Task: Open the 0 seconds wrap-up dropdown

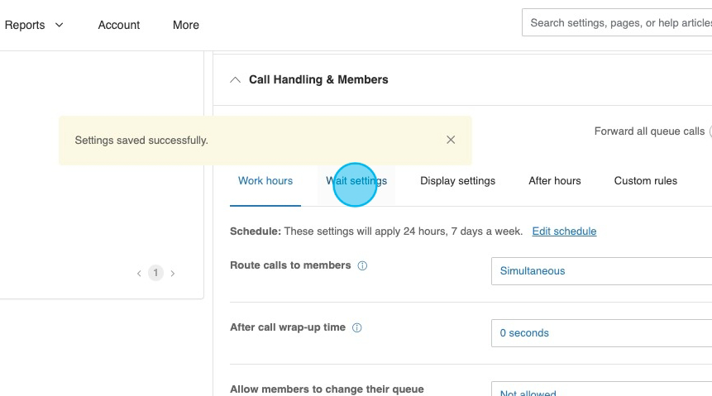Action: coord(601,333)
